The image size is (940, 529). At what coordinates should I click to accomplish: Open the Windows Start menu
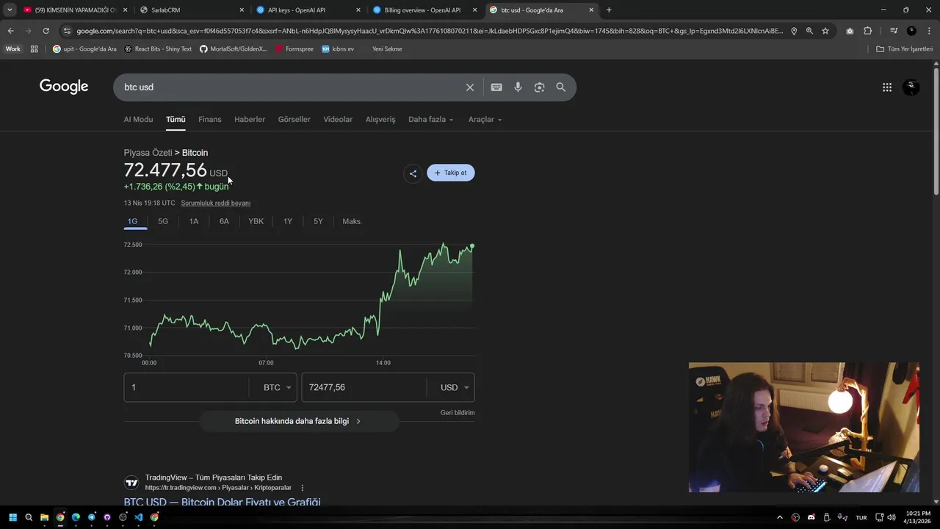12,517
